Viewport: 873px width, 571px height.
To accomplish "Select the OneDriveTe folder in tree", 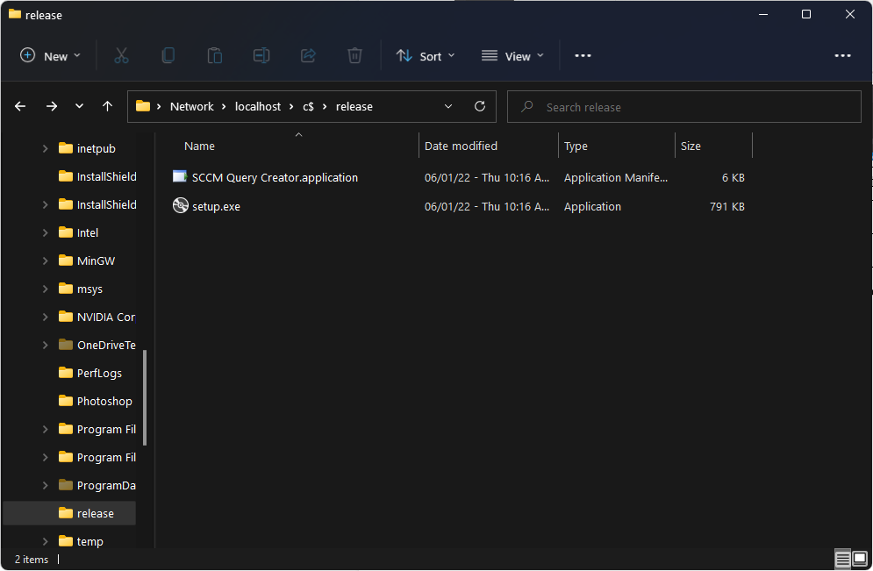I will point(106,345).
